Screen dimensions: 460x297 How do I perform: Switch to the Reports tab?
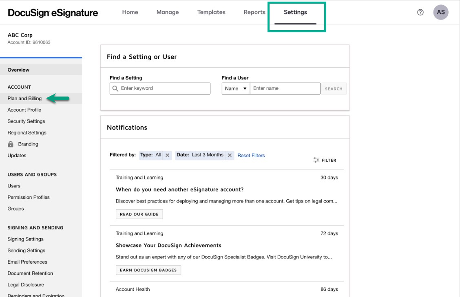[x=254, y=12]
